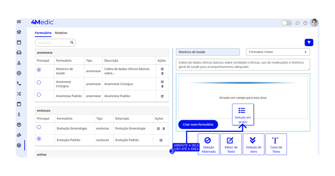The height and width of the screenshot is (176, 335).
Task: Select Anamnese Cirúrgica as principal
Action: click(39, 82)
